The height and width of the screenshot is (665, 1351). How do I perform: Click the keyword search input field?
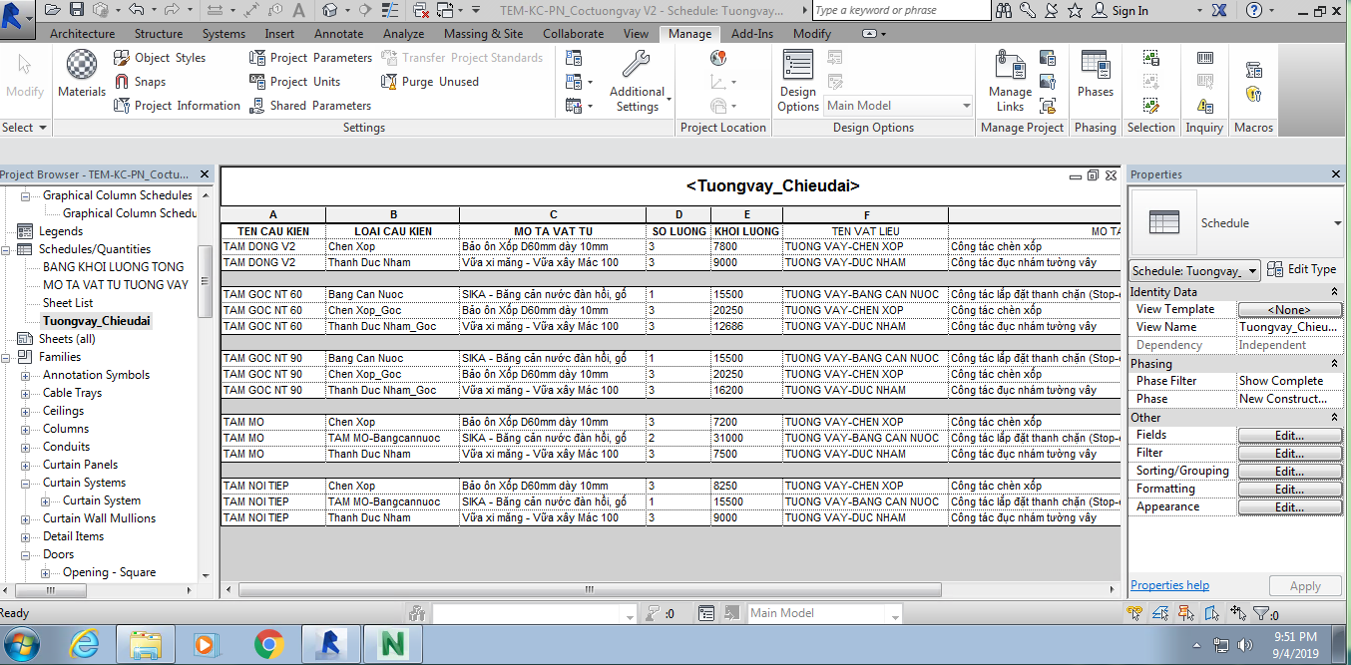pyautogui.click(x=900, y=11)
